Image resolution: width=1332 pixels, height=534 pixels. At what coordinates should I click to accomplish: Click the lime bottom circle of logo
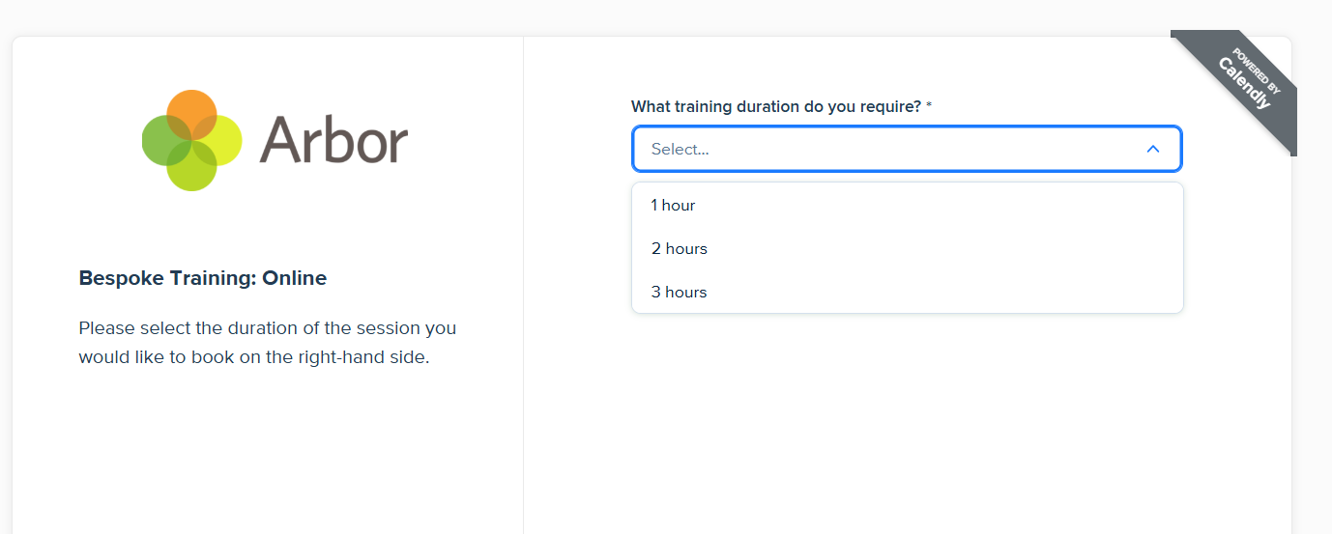[x=191, y=171]
